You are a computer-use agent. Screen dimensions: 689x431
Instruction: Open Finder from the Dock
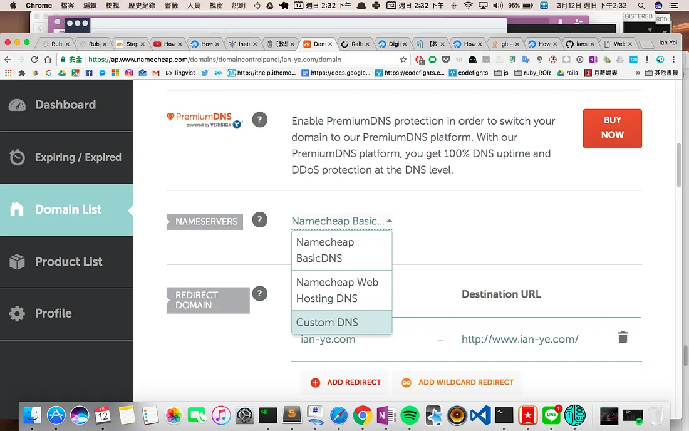point(32,415)
